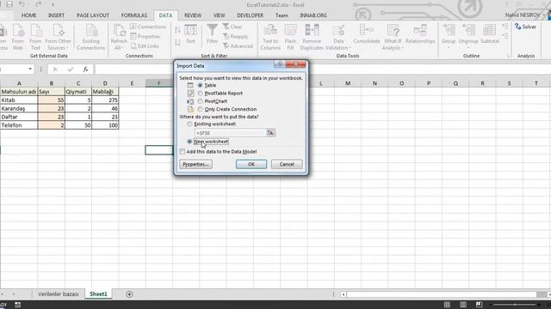Open the FORMULAS ribbon tab
Screen dimensions: 551x309
134,15
